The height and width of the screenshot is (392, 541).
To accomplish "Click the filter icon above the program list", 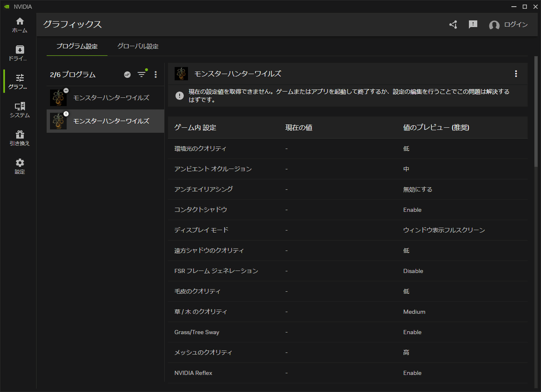I will (142, 74).
